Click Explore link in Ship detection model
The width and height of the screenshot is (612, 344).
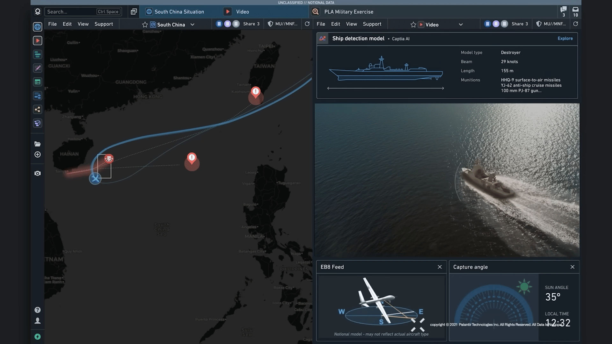(x=565, y=39)
